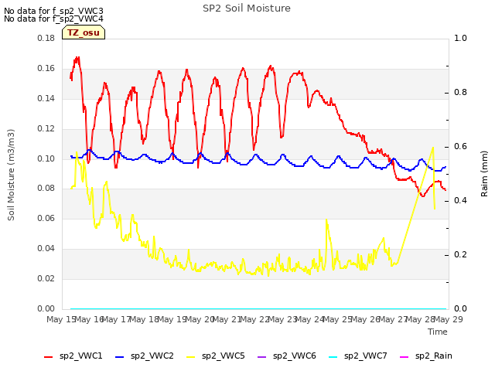
Task: Click the 0.10 left axis tick label
Action: pos(46,158)
